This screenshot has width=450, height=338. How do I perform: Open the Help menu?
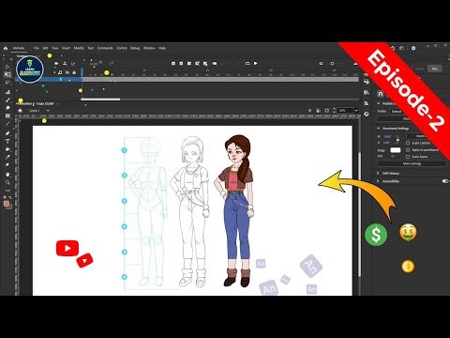click(x=162, y=48)
